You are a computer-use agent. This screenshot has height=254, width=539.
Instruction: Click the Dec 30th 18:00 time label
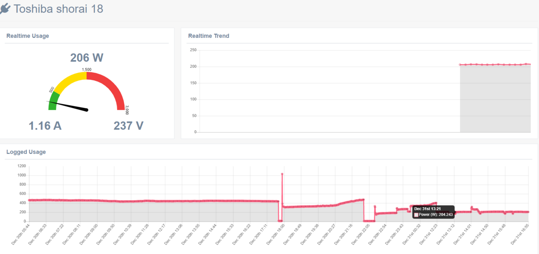coord(276,235)
